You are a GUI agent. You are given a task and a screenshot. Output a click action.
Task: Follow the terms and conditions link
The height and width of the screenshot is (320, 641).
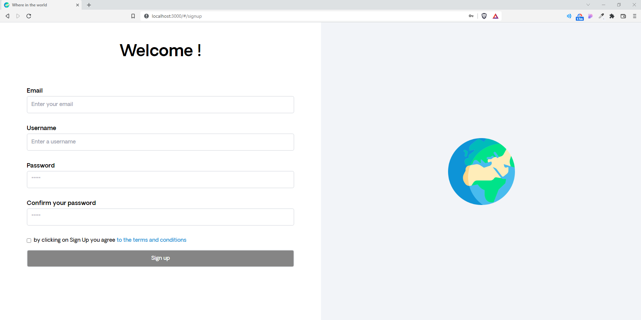click(x=151, y=240)
